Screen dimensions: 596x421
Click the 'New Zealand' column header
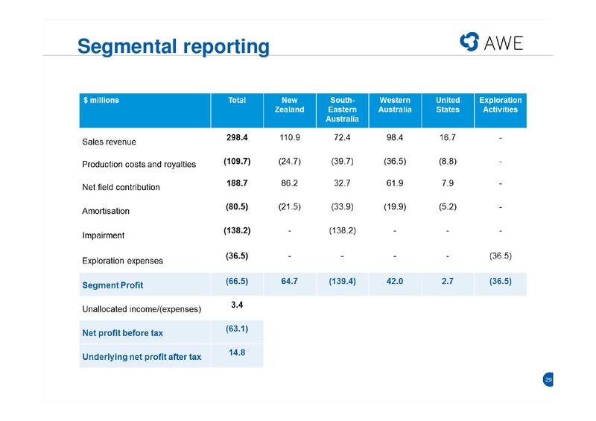(290, 110)
